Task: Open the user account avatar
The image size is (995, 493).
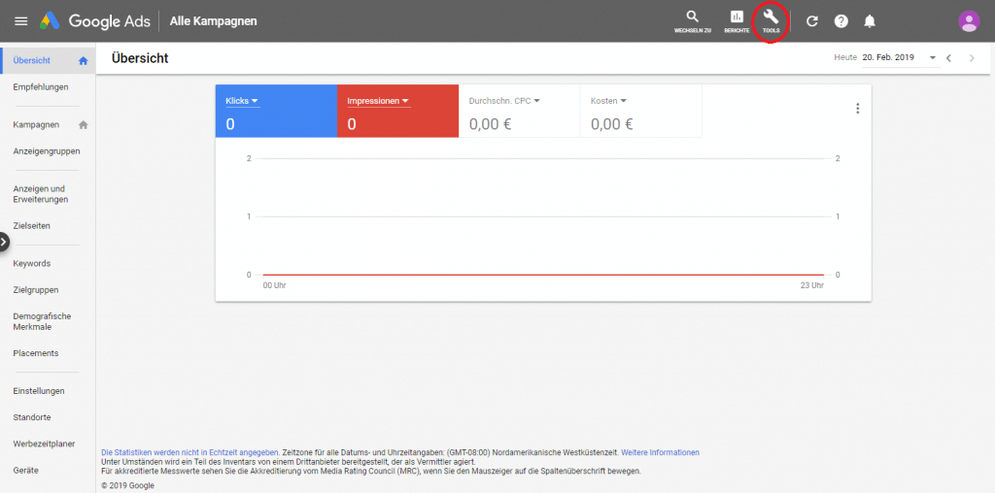Action: pyautogui.click(x=969, y=21)
